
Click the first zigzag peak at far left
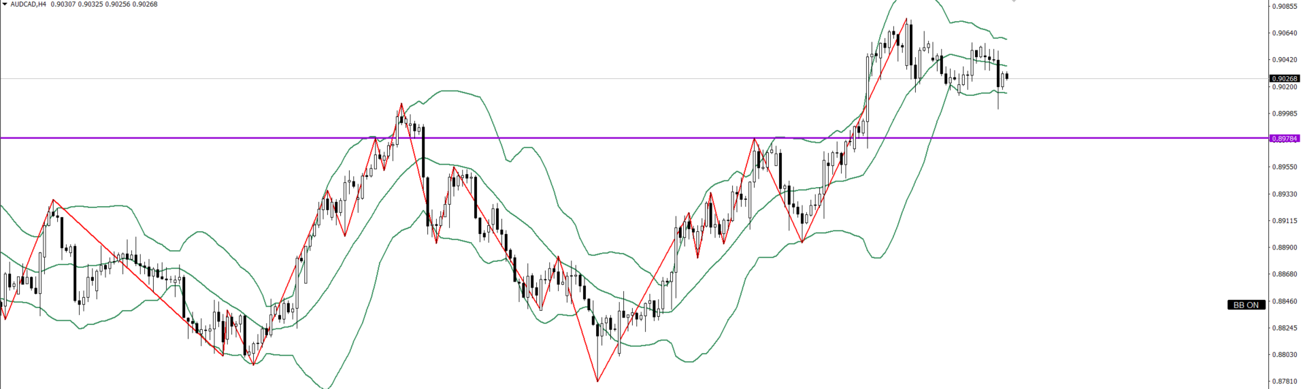click(x=53, y=200)
